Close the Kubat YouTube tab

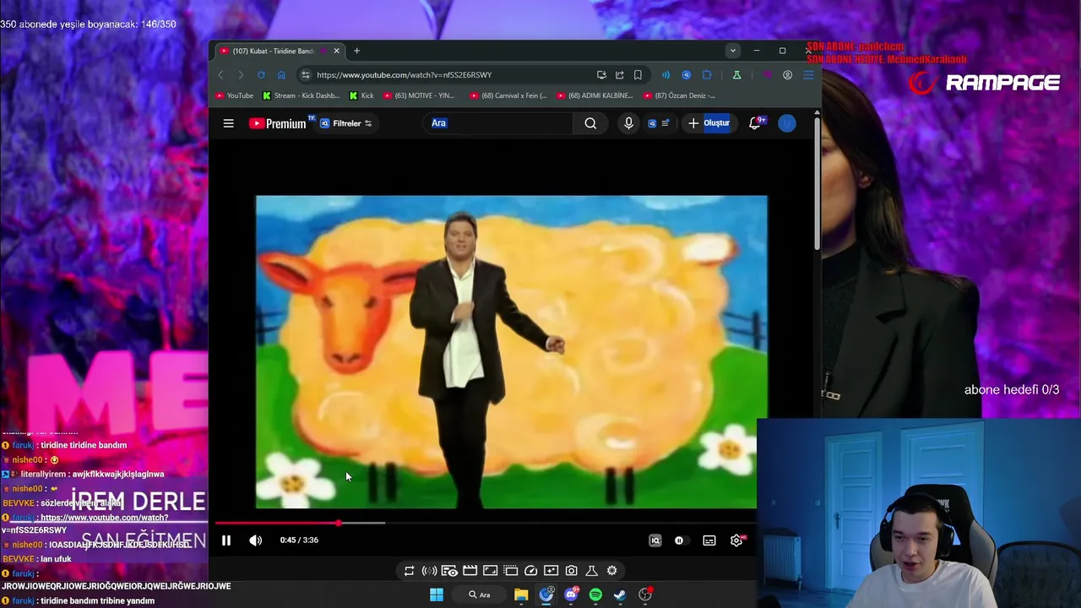tap(336, 51)
